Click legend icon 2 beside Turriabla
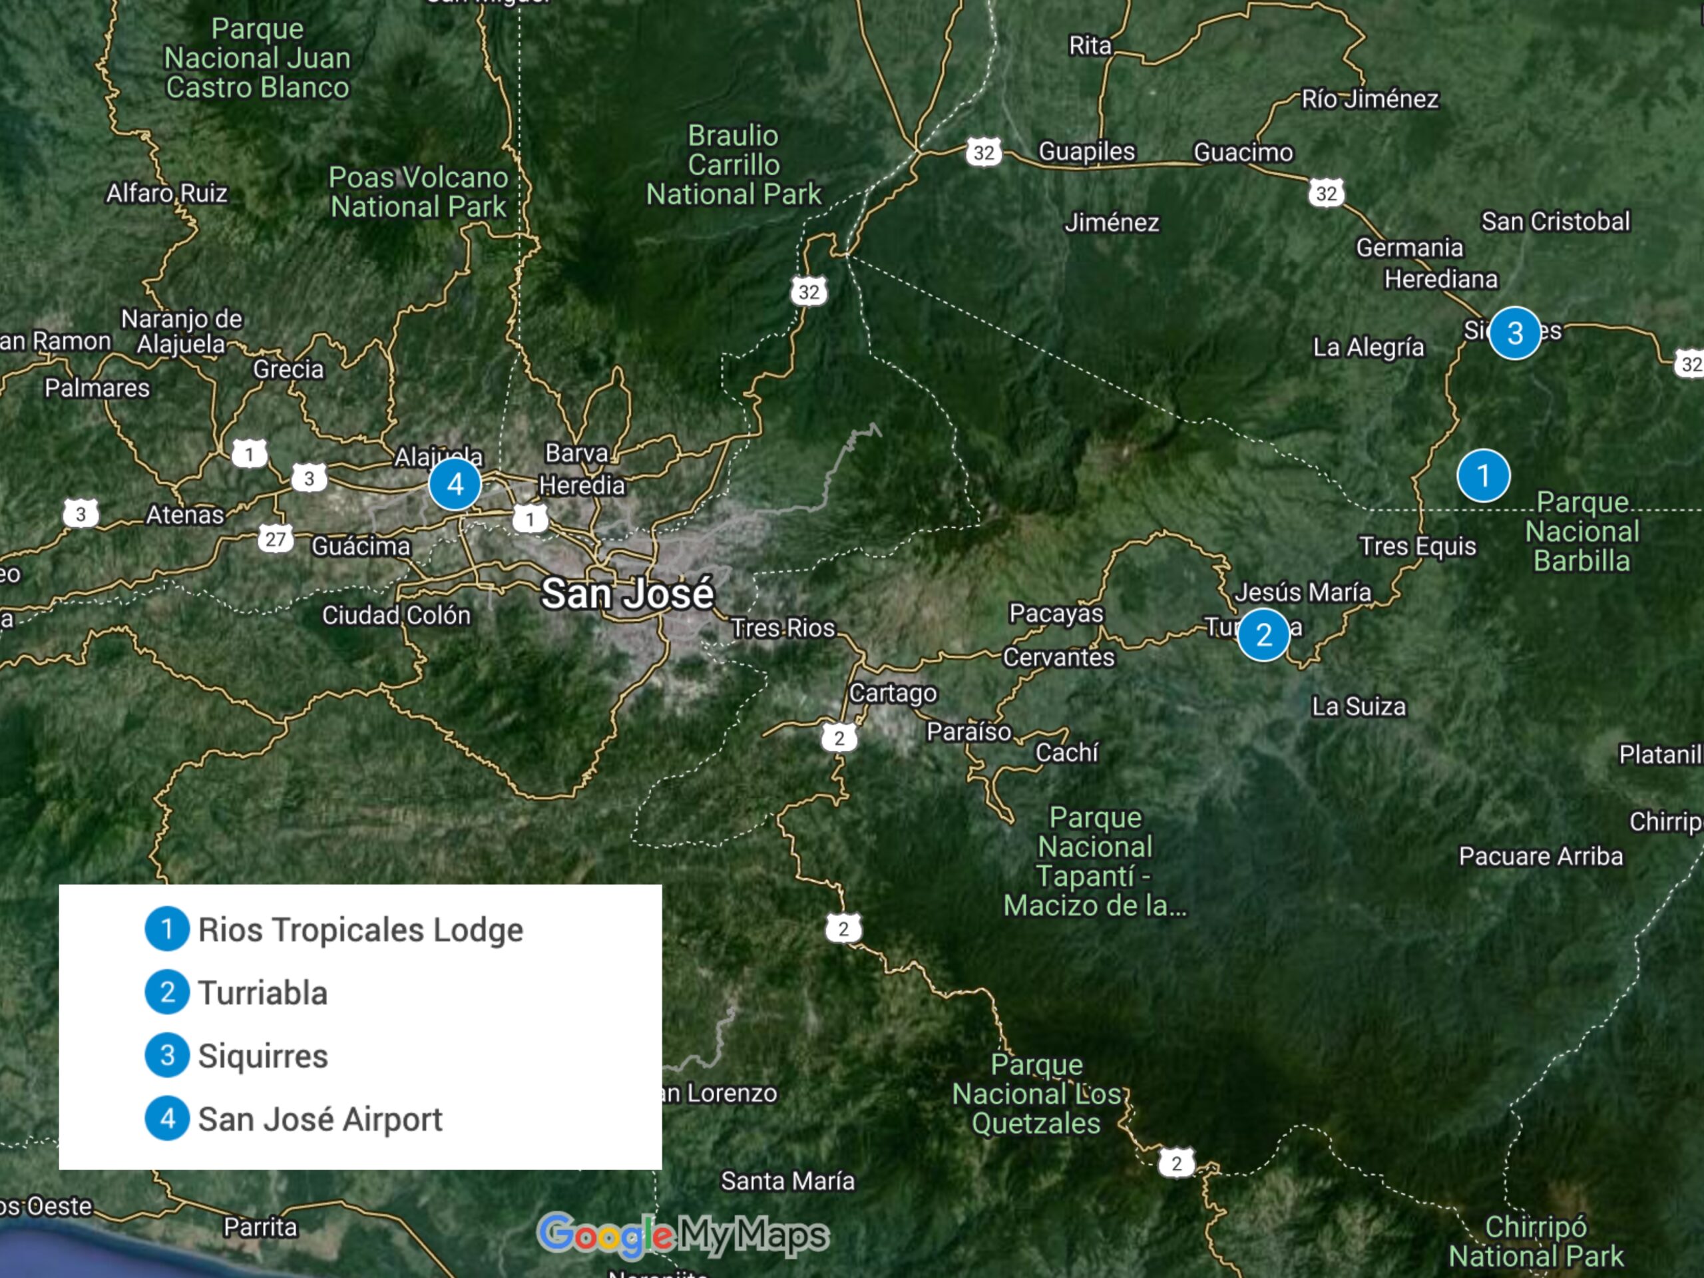The width and height of the screenshot is (1704, 1278). pyautogui.click(x=167, y=991)
